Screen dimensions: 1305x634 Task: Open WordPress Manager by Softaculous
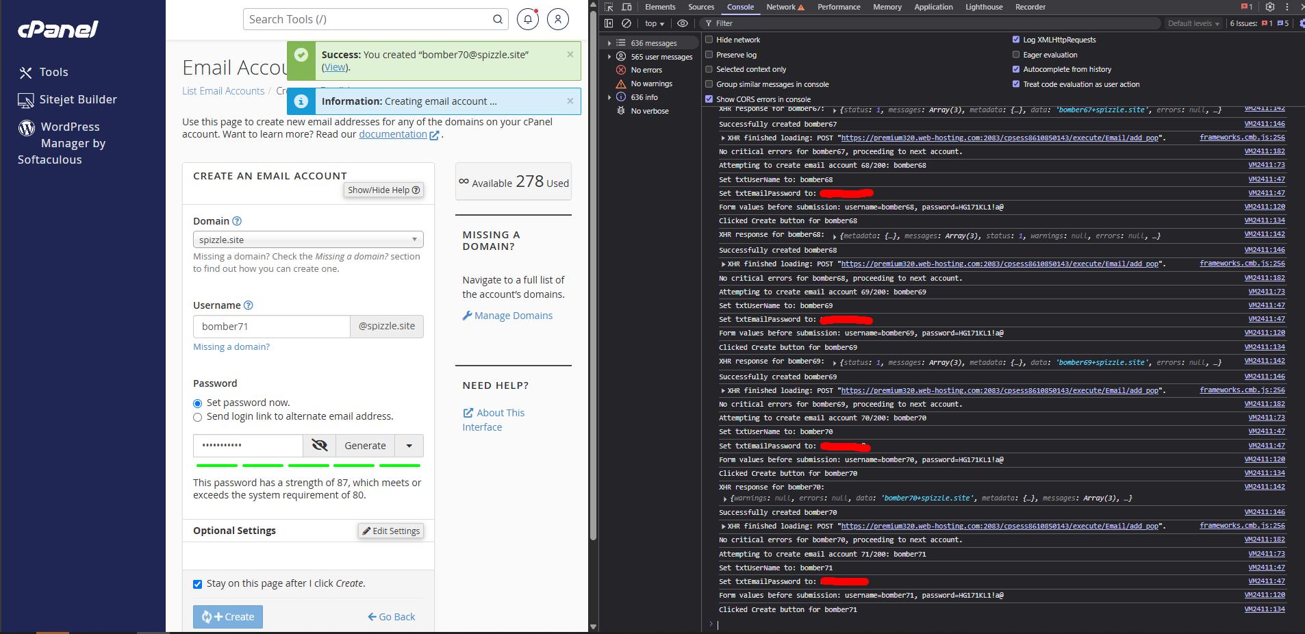62,143
